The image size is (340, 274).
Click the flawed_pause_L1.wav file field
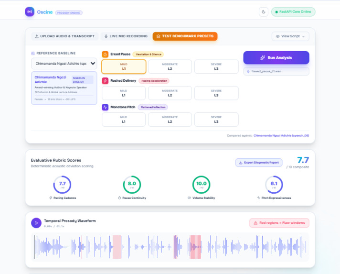[x=276, y=71]
